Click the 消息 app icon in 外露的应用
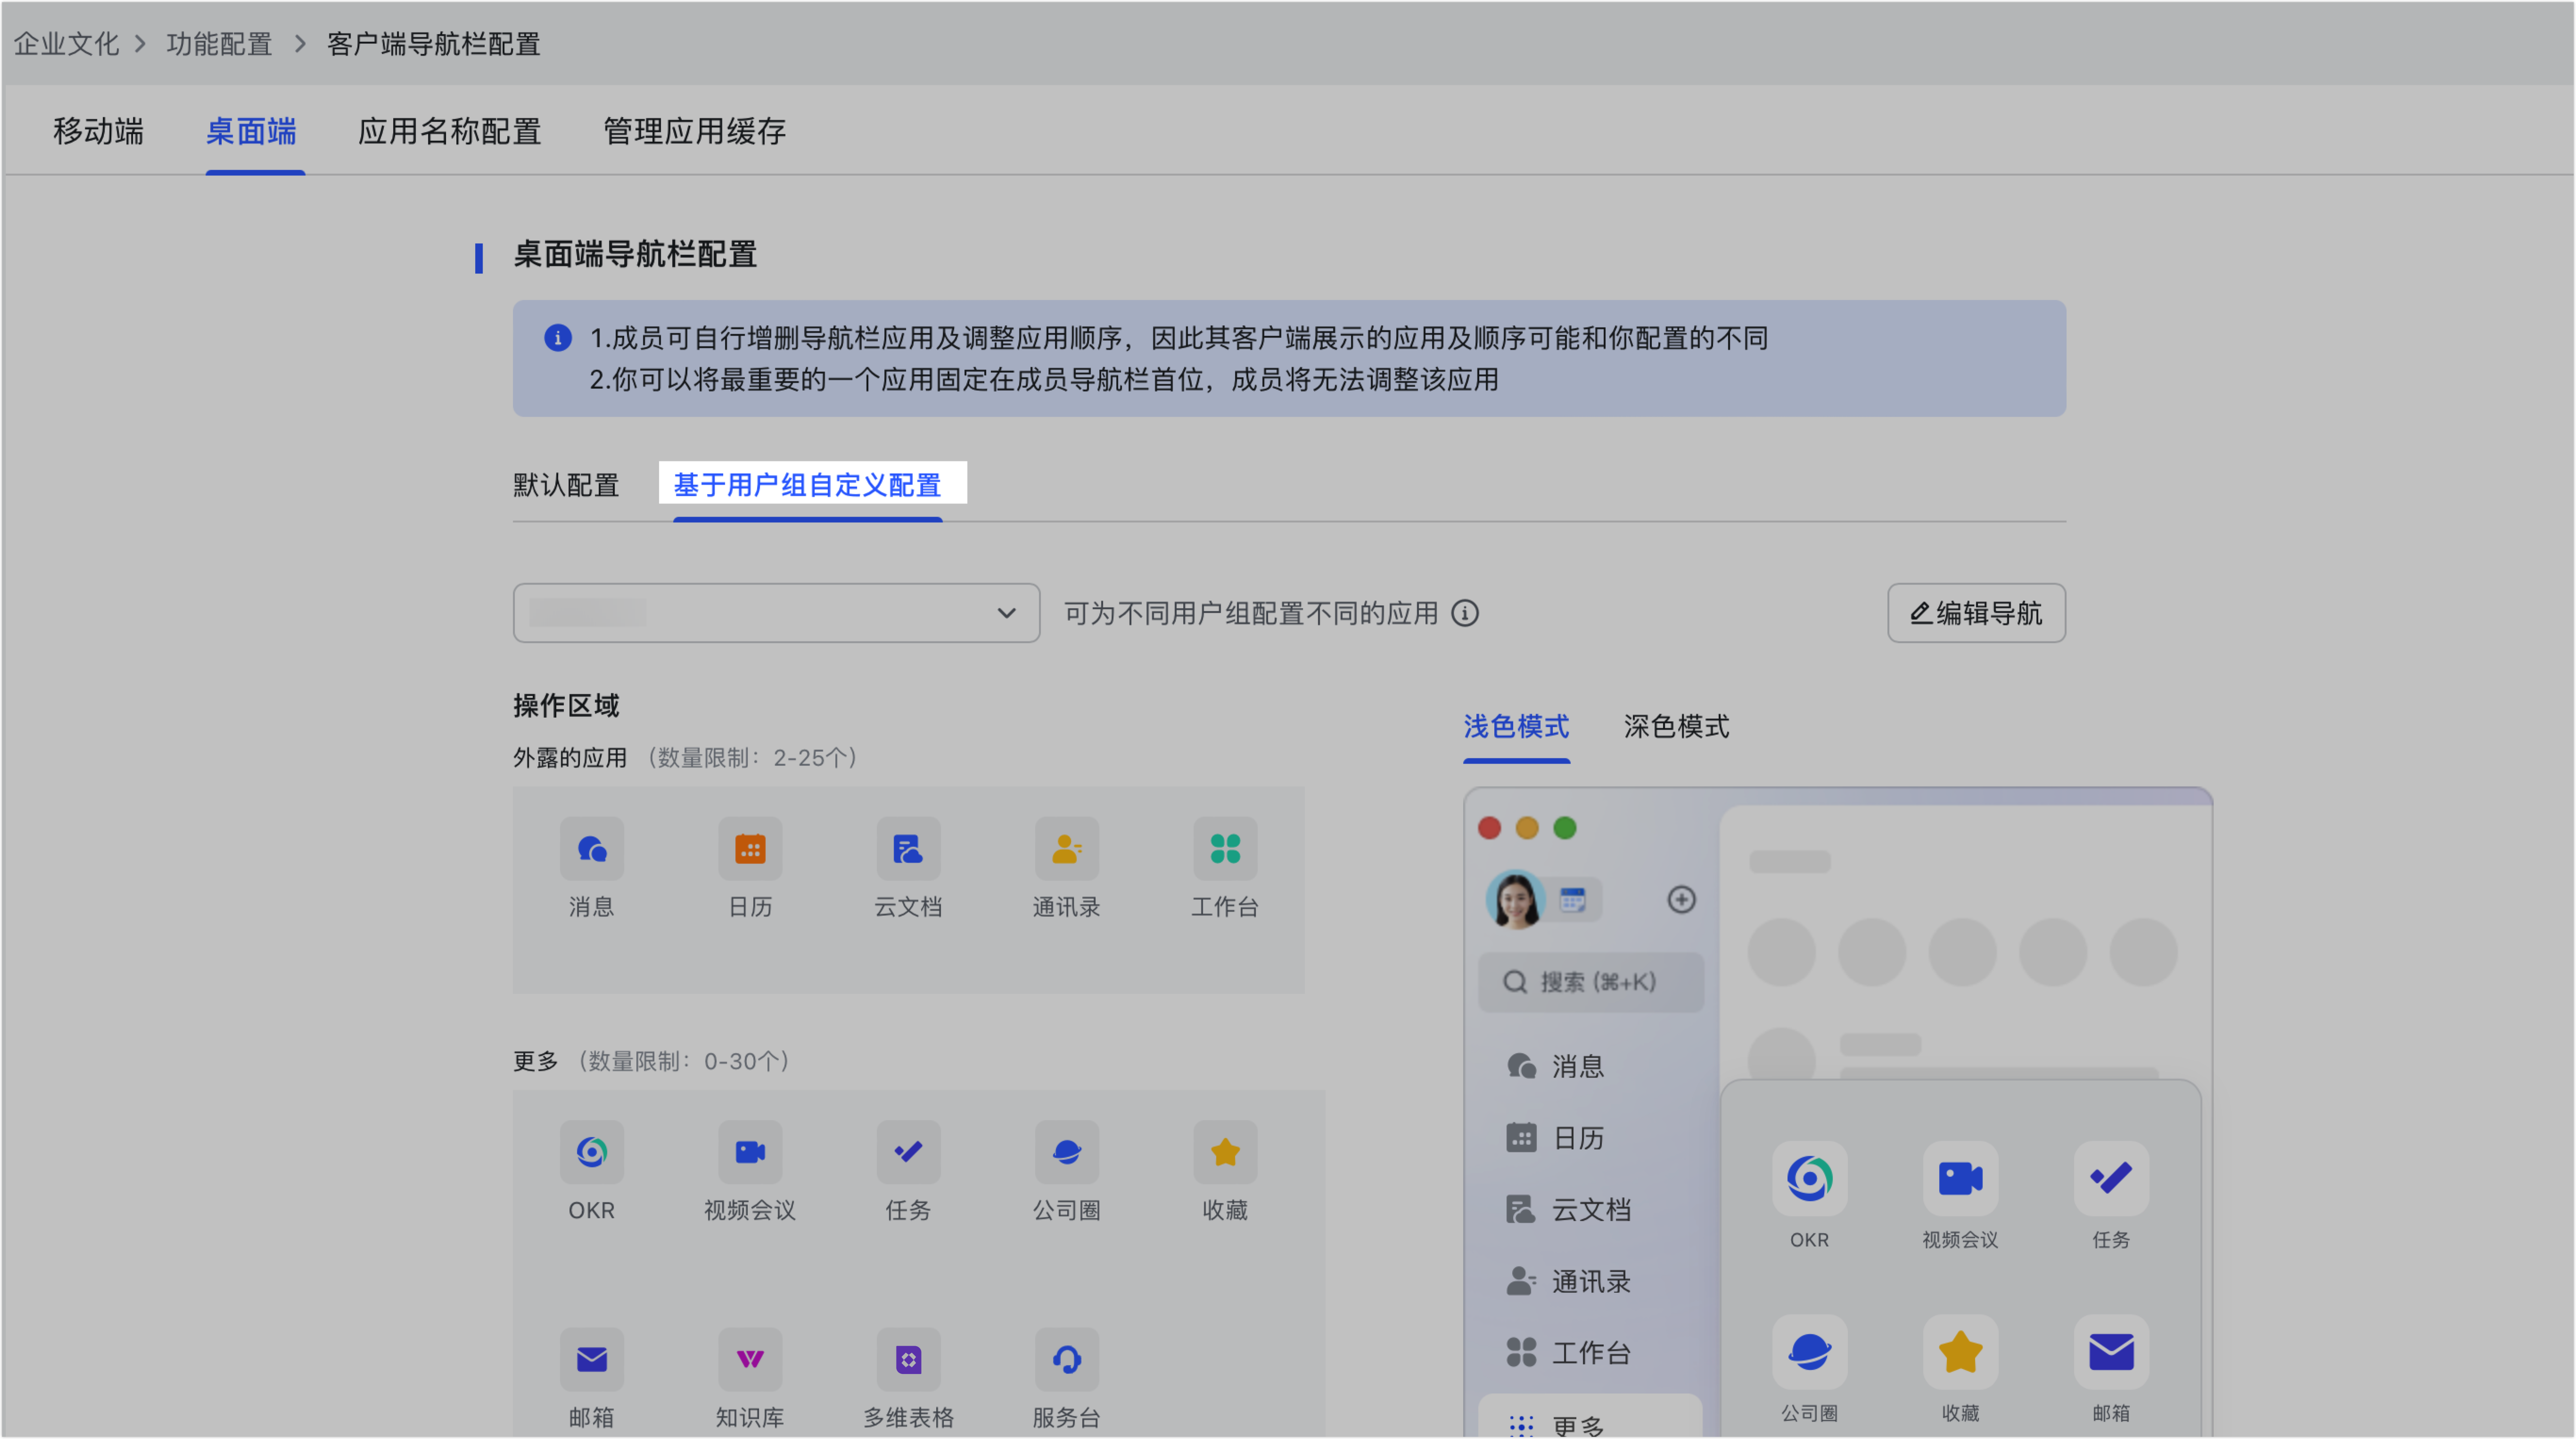 (x=592, y=849)
